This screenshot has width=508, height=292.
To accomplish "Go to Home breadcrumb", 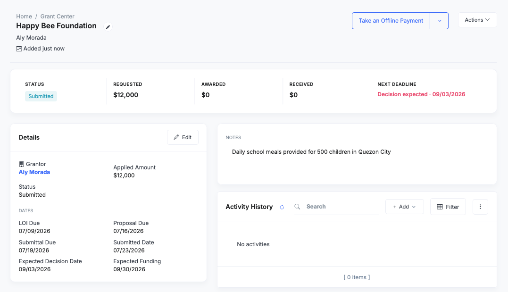I will (x=24, y=16).
